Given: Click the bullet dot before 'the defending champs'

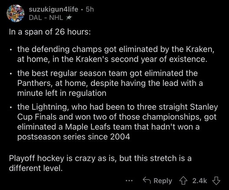Looking at the screenshot, I should click(x=10, y=50).
